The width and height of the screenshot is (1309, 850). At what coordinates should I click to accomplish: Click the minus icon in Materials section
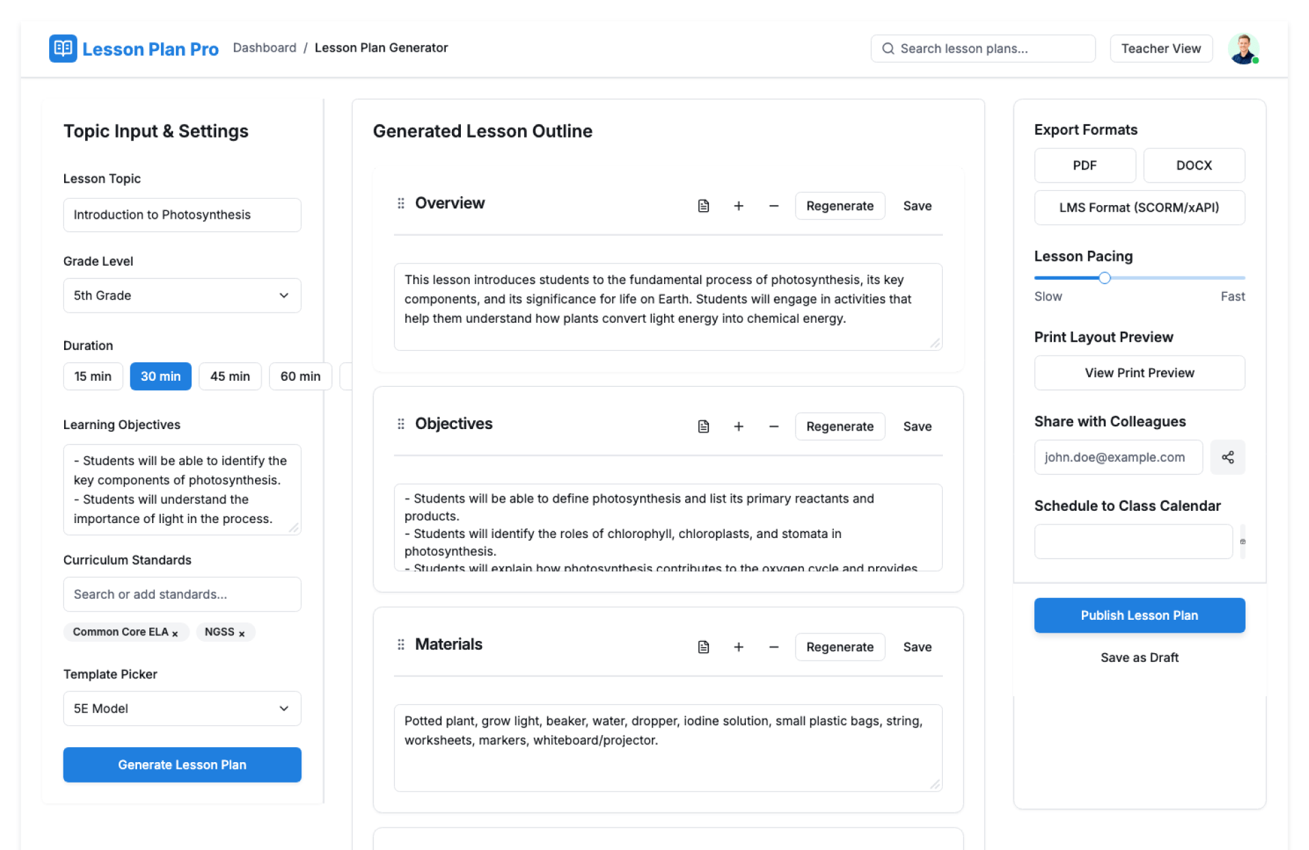(774, 647)
